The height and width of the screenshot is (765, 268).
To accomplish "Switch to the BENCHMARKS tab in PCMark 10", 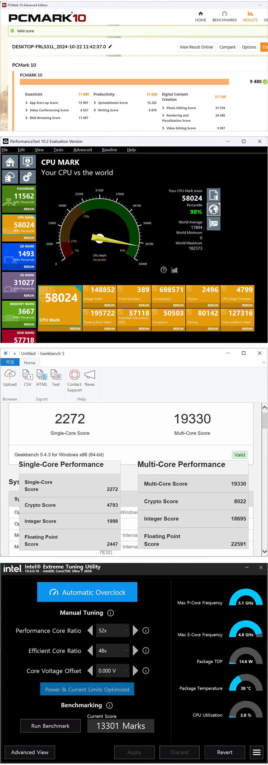I will pyautogui.click(x=225, y=17).
